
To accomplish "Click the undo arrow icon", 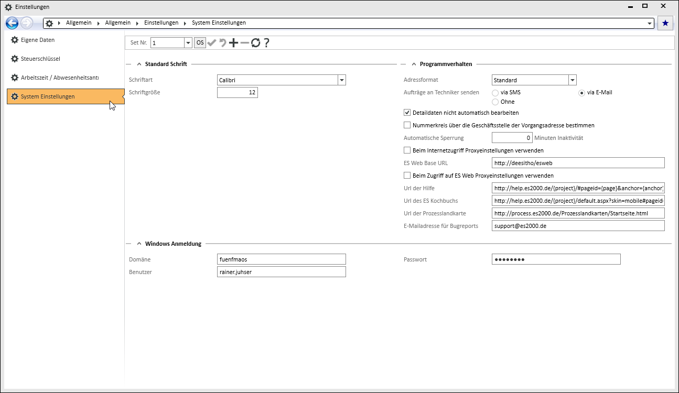I will 223,43.
